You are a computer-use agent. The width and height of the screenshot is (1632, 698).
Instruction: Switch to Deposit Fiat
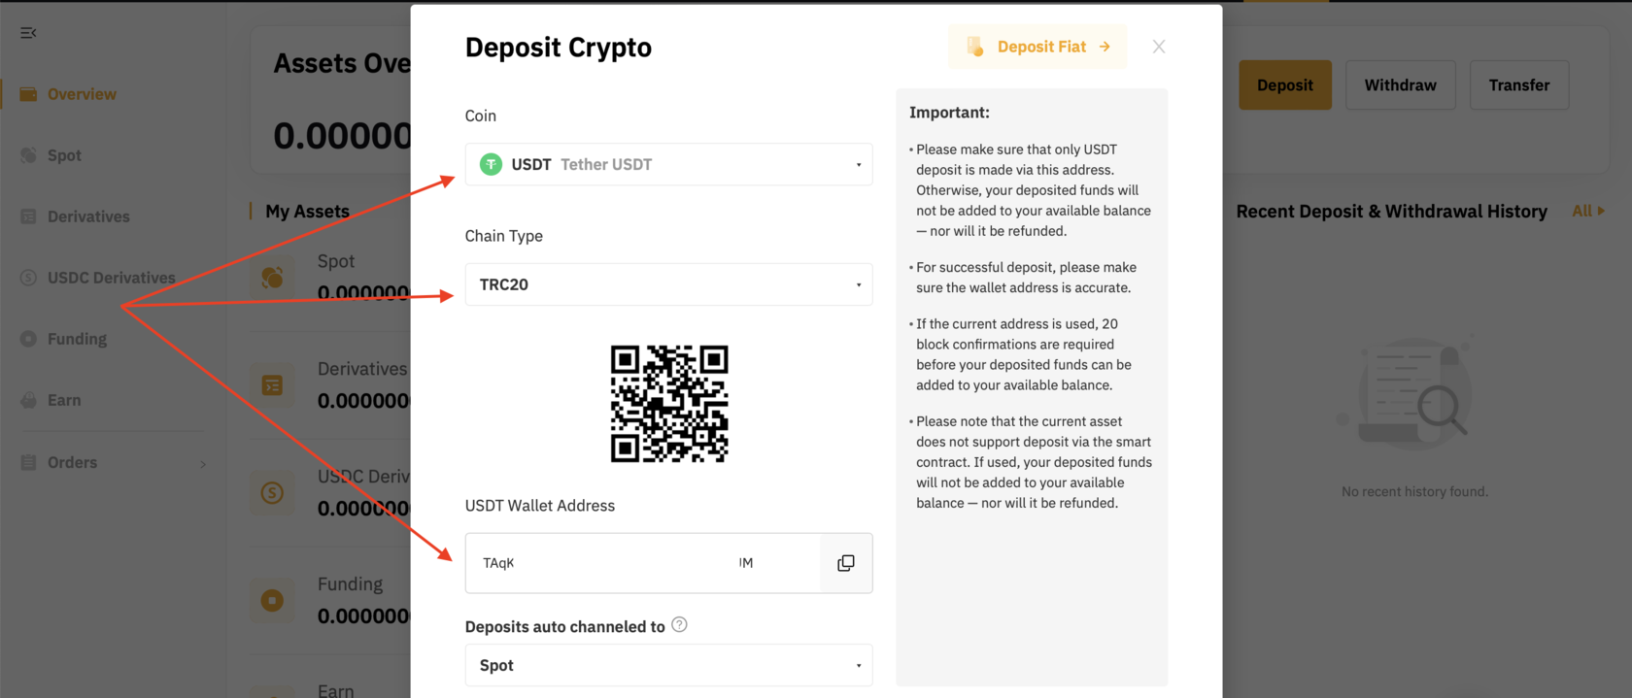pyautogui.click(x=1037, y=46)
